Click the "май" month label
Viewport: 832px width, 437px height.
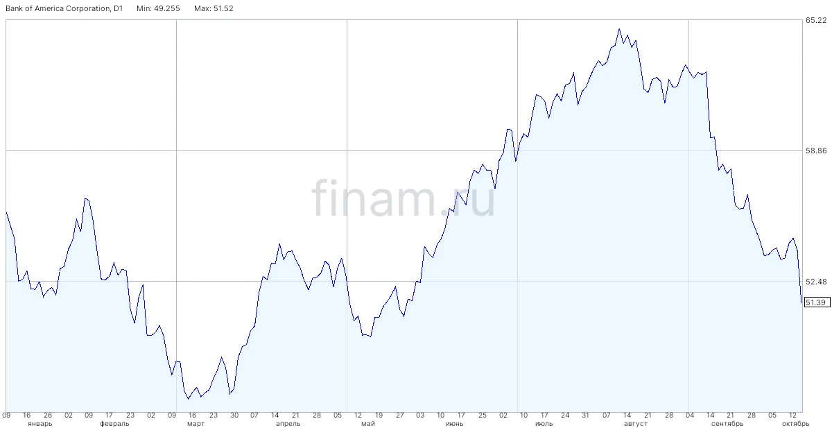[367, 423]
